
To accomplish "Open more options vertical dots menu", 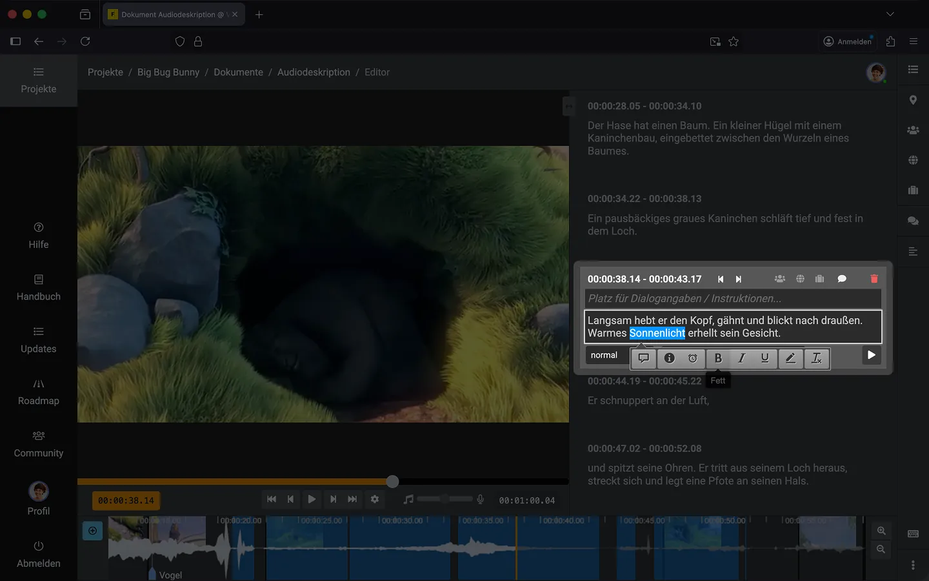I will 913,565.
